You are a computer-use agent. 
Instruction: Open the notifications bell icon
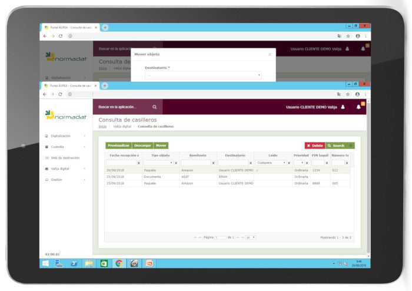[x=358, y=107]
